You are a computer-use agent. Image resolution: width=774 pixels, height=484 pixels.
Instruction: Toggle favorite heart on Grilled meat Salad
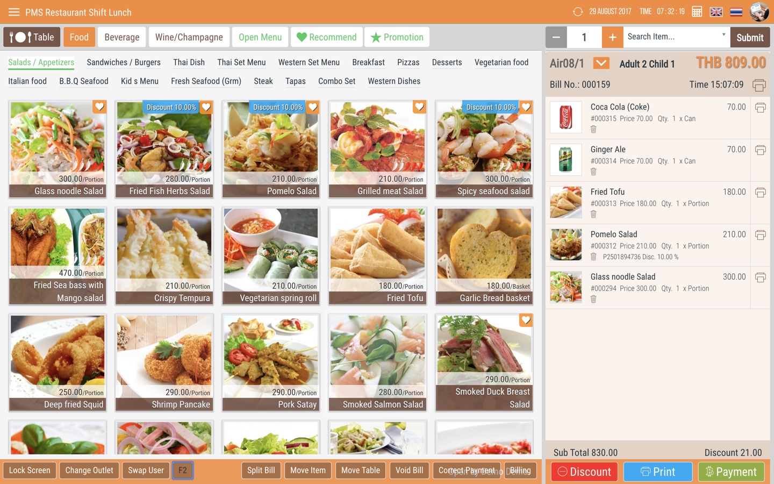(419, 106)
